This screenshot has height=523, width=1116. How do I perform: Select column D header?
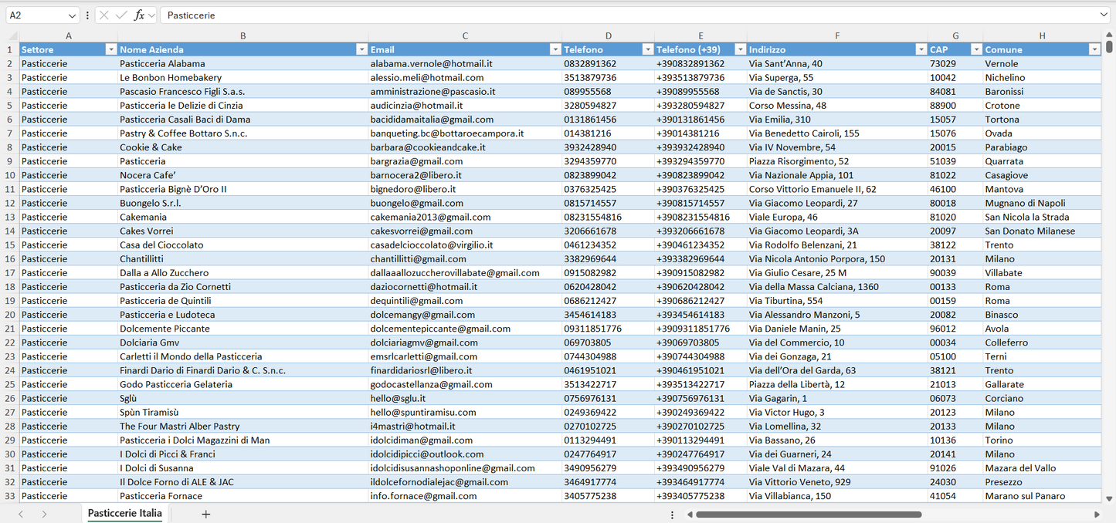pos(609,35)
